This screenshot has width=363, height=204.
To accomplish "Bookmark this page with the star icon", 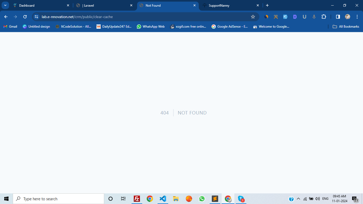I will pos(253,17).
